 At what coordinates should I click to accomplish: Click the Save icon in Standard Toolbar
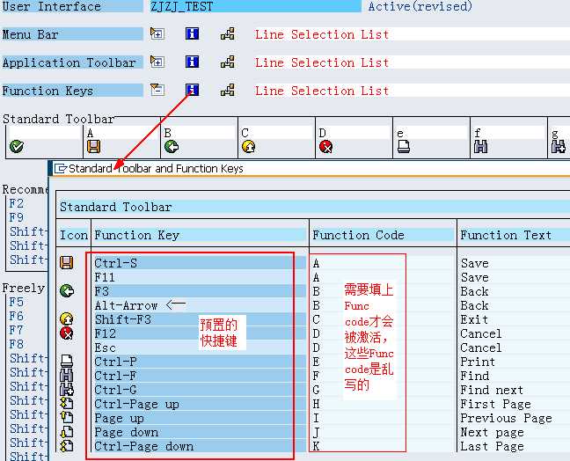[x=93, y=147]
